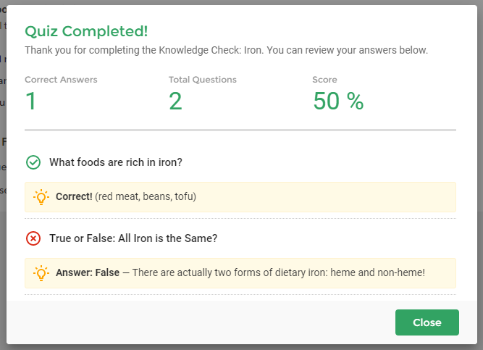Viewport: 483px width, 350px height.
Task: Click the lightbulb icon next to Answer: False
Action: click(41, 273)
